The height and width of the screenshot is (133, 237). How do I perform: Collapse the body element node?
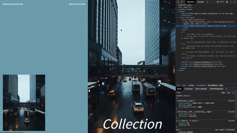(x=178, y=11)
